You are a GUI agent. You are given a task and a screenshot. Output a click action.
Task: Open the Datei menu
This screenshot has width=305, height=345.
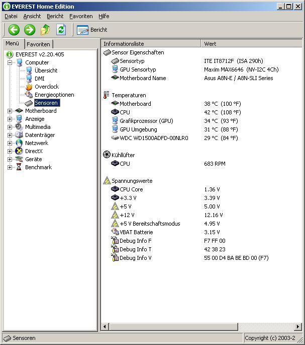point(11,16)
